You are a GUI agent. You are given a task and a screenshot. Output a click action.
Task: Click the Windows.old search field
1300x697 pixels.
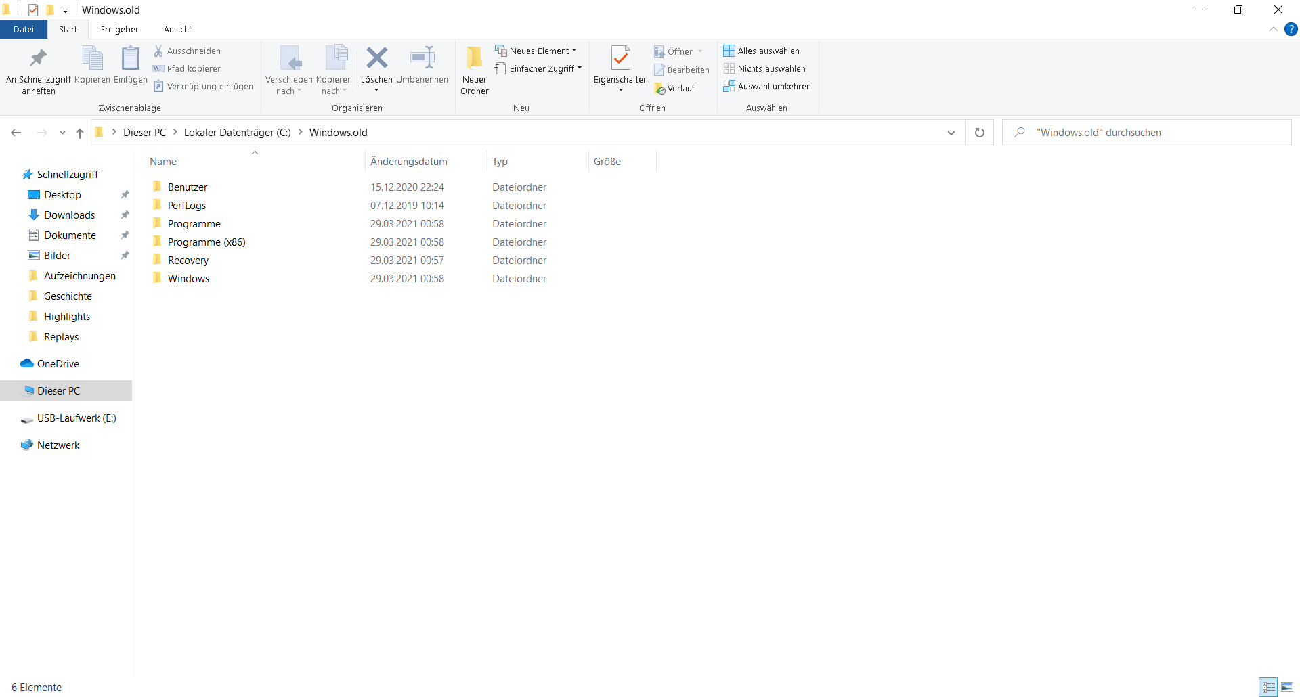point(1147,133)
